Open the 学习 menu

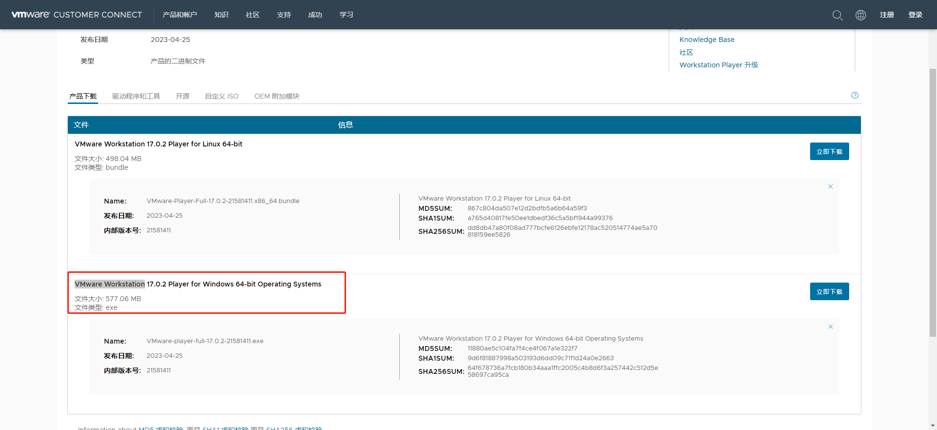(346, 15)
